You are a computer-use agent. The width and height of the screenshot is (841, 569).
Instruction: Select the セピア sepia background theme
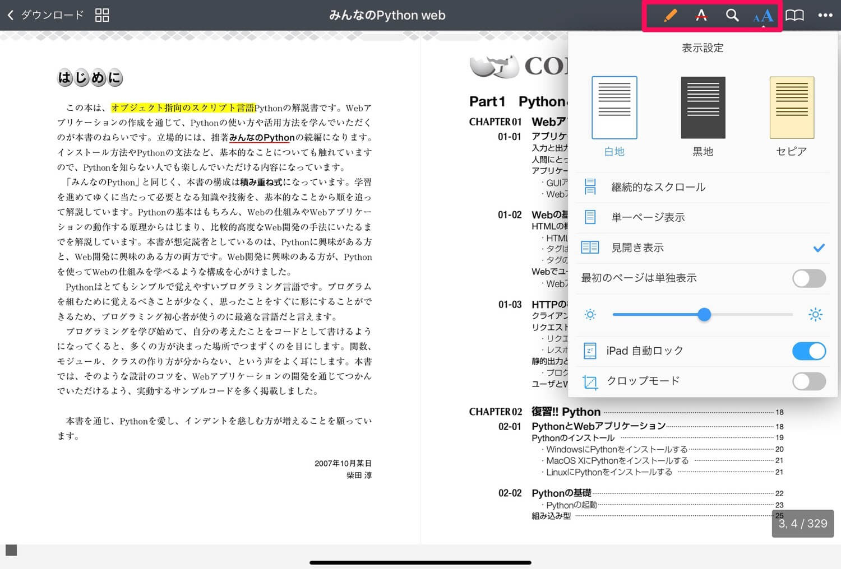point(792,117)
